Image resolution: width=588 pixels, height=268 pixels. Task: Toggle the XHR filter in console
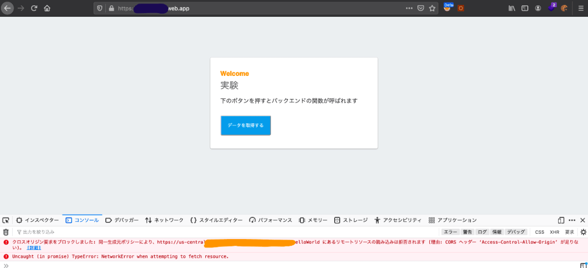(554, 232)
